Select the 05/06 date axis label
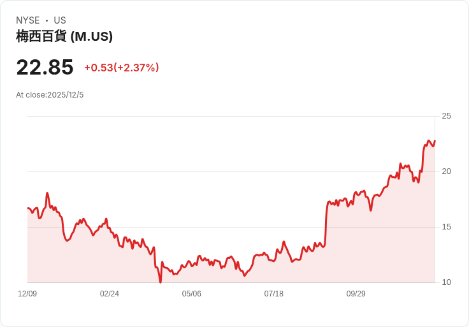The height and width of the screenshot is (327, 469). pyautogui.click(x=192, y=294)
